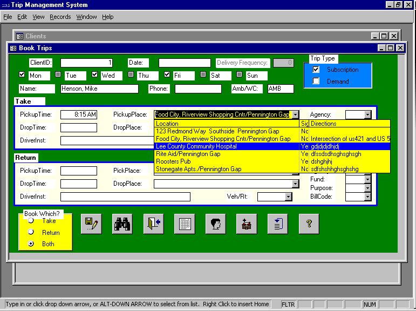Image resolution: width=416 pixels, height=311 pixels.
Task: Click the FLTR status bar indicator
Action: coord(288,305)
